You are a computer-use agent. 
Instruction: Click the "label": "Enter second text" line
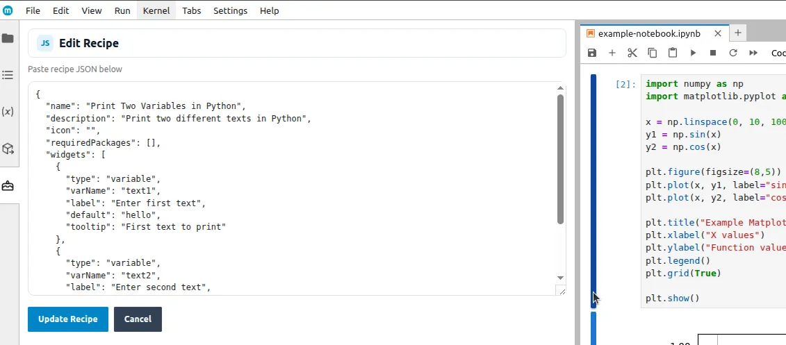138,287
